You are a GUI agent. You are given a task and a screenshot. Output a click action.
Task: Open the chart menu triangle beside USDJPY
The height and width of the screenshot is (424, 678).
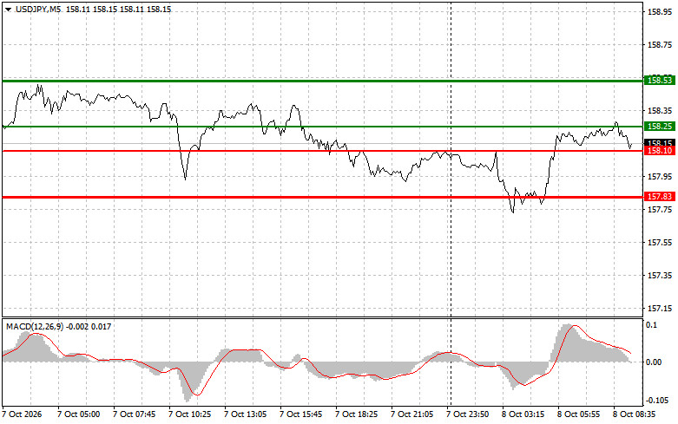point(8,10)
